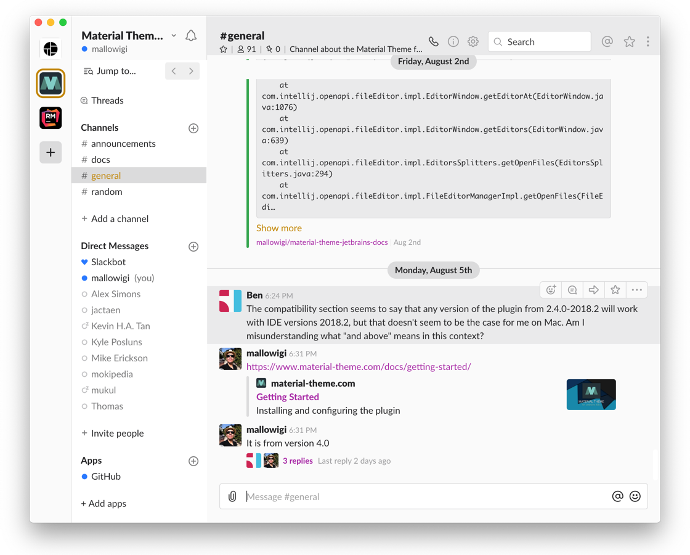
Task: View the 3 replies thread
Action: tap(298, 461)
